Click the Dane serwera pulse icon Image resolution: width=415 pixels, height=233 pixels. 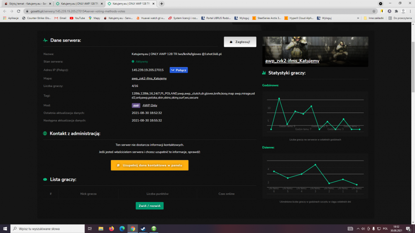[45, 41]
